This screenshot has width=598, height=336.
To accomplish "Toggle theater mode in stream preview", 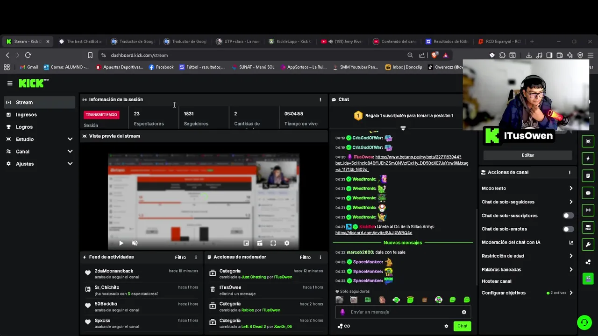I will click(x=260, y=243).
